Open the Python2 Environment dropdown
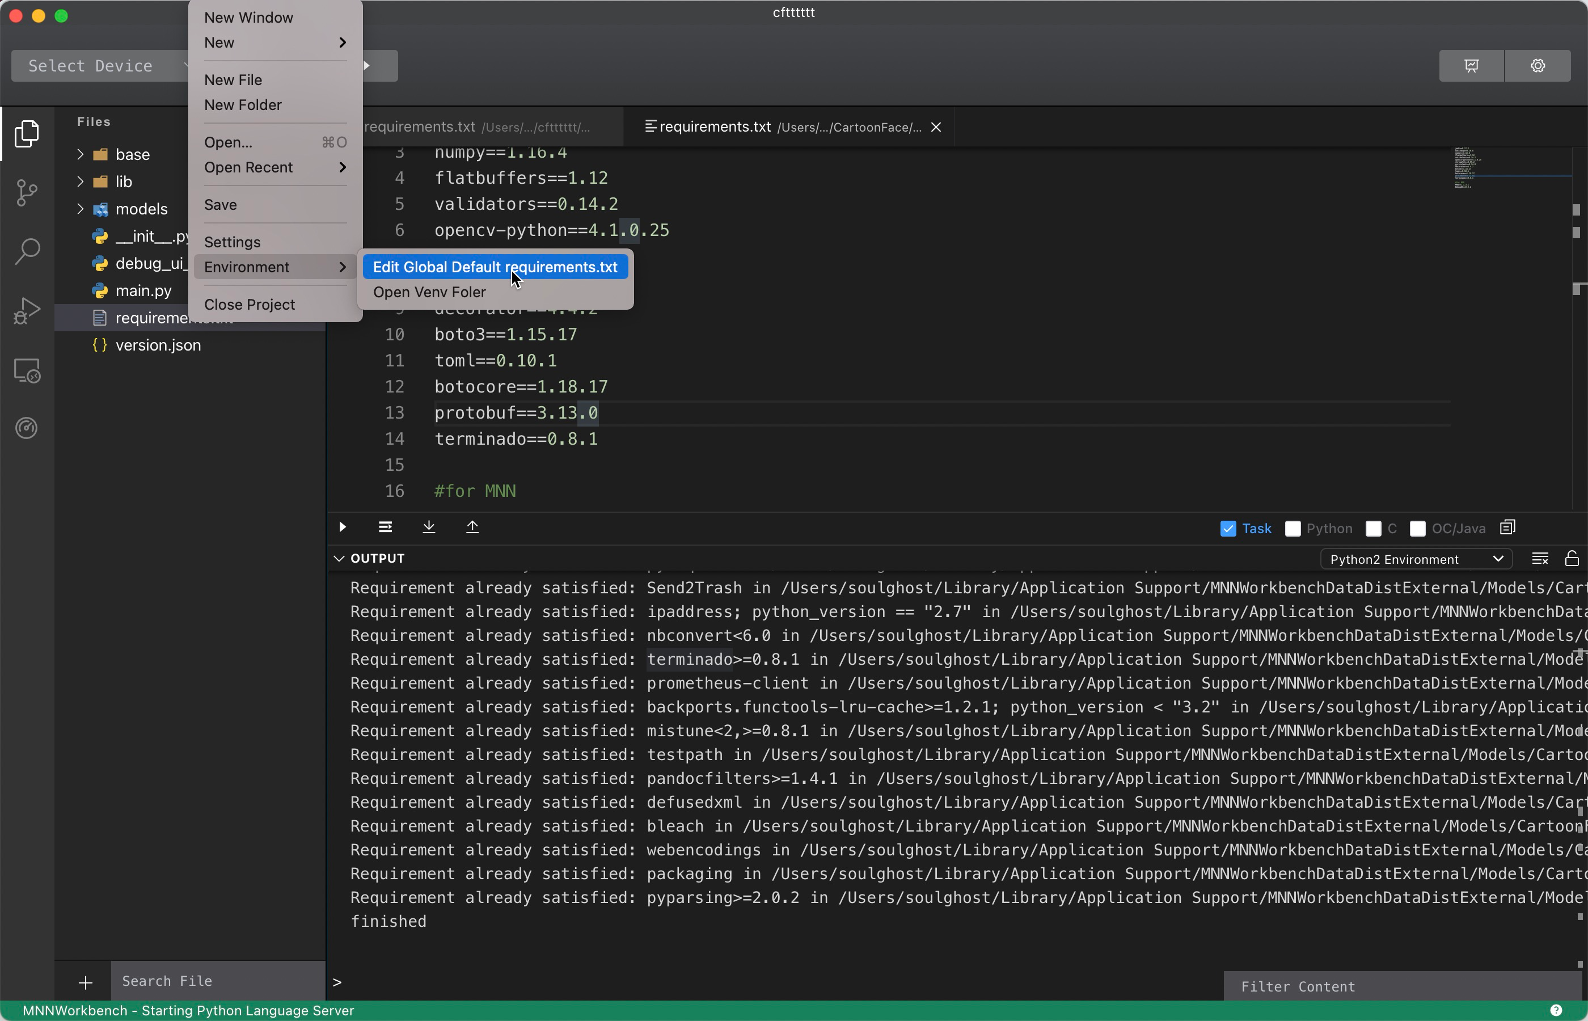The image size is (1588, 1021). pos(1416,559)
